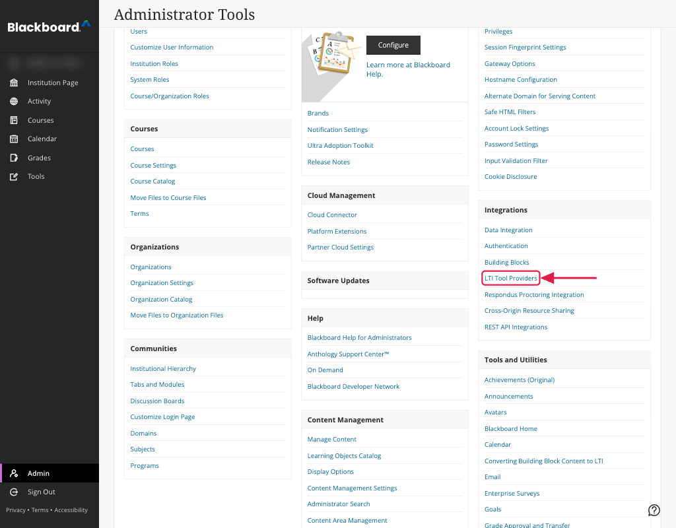Viewport: 676px width, 528px height.
Task: Open Move Files to Organization Files
Action: click(x=177, y=315)
